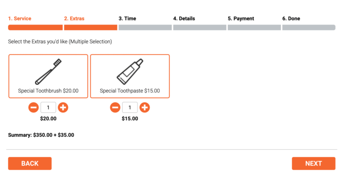Decrease Special Toothbrush quantity with minus
This screenshot has width=343, height=188.
(x=33, y=108)
